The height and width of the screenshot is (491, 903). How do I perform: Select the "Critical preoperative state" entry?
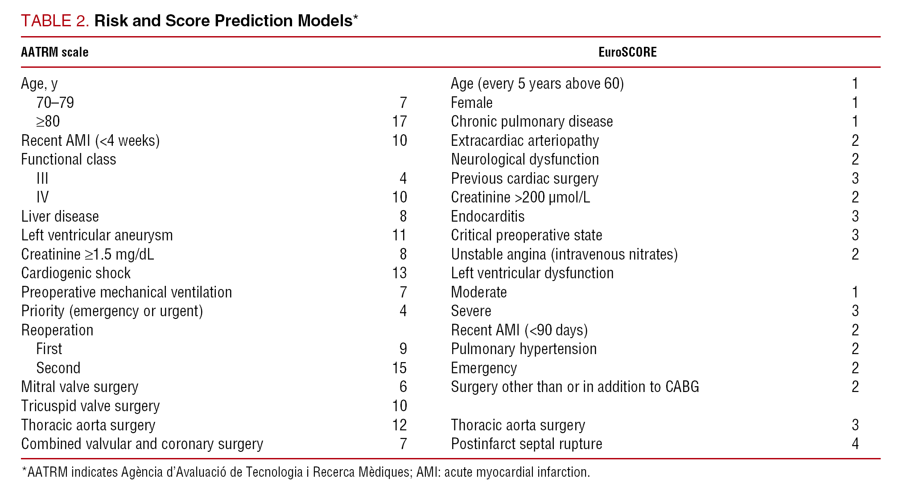(526, 235)
